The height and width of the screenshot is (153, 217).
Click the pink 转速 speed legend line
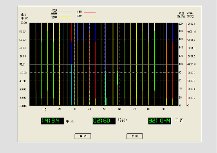(65, 14)
